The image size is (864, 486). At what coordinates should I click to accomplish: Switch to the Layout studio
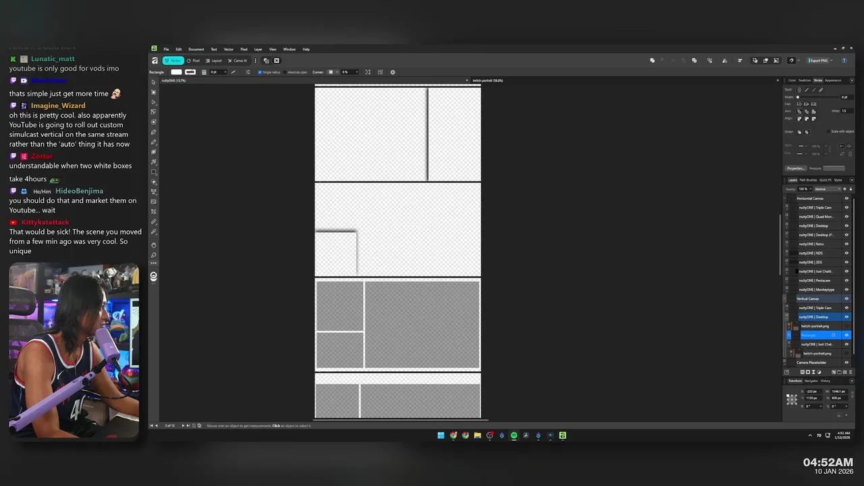click(x=214, y=61)
